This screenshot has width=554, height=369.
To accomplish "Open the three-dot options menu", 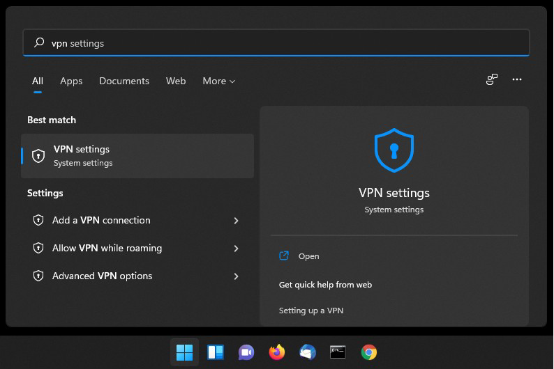I will pyautogui.click(x=517, y=79).
